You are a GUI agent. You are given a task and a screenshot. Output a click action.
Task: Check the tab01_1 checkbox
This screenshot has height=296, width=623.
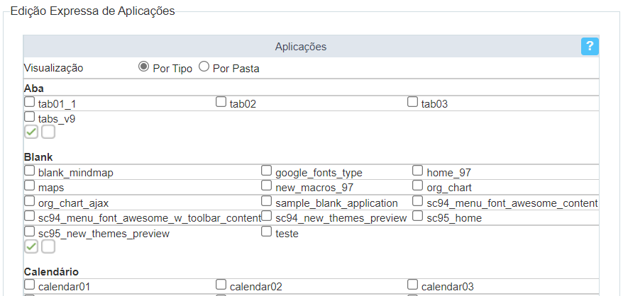point(30,103)
